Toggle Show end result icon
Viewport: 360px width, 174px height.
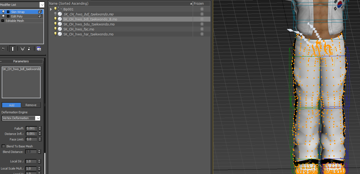[12, 49]
